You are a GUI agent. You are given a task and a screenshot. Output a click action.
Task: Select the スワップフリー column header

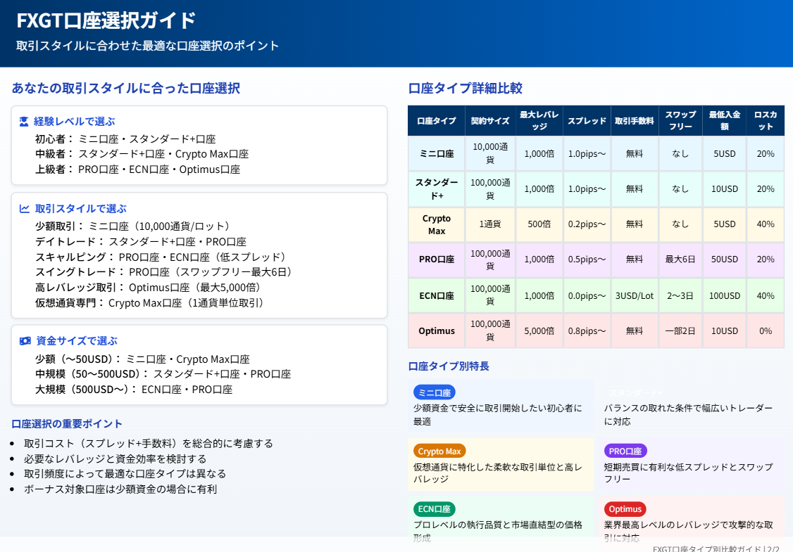(680, 121)
